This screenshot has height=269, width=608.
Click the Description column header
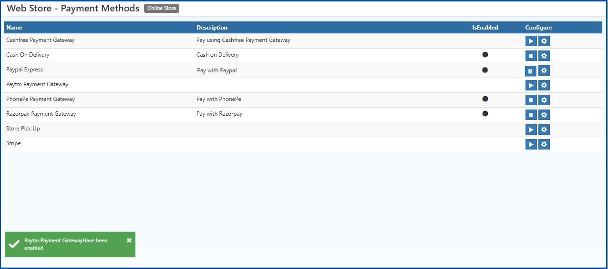(212, 28)
